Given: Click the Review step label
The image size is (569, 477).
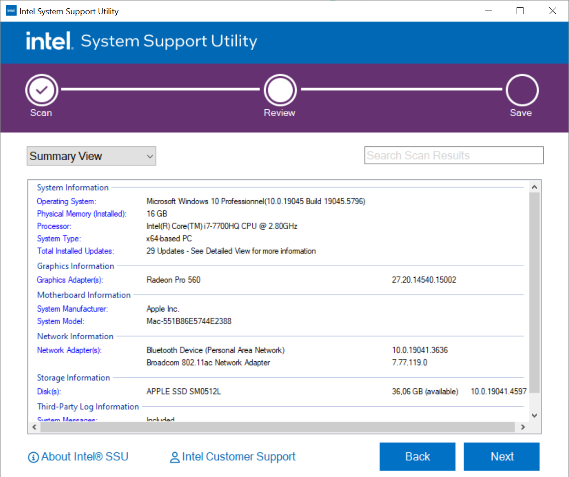Looking at the screenshot, I should point(279,113).
